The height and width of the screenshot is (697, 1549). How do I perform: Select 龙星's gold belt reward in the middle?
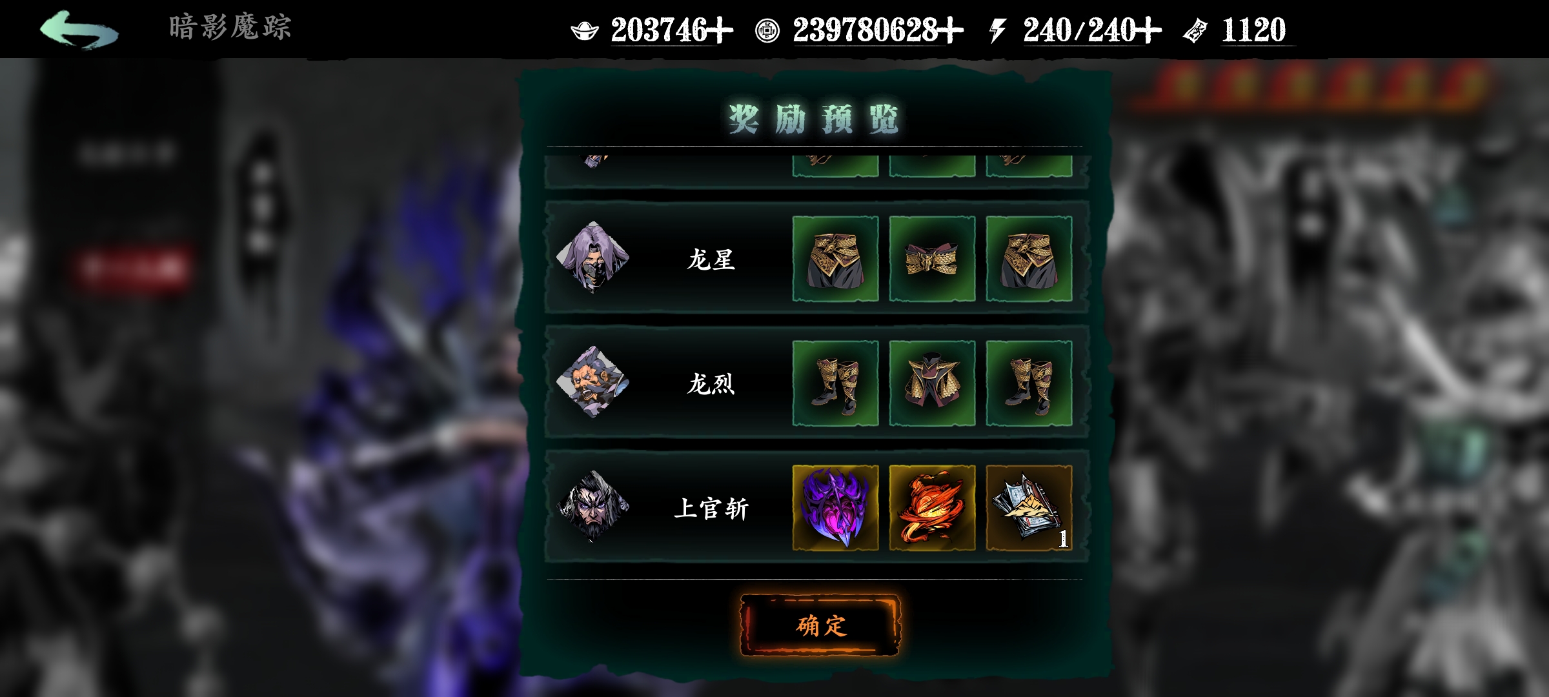[932, 259]
